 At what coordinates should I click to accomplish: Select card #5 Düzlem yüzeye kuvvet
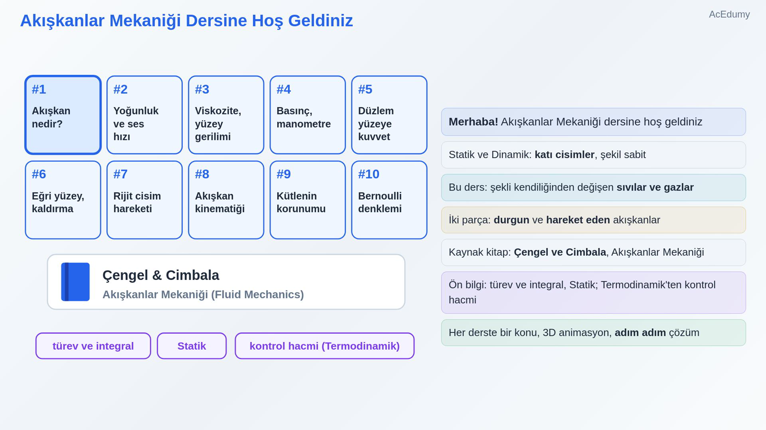[x=389, y=115]
